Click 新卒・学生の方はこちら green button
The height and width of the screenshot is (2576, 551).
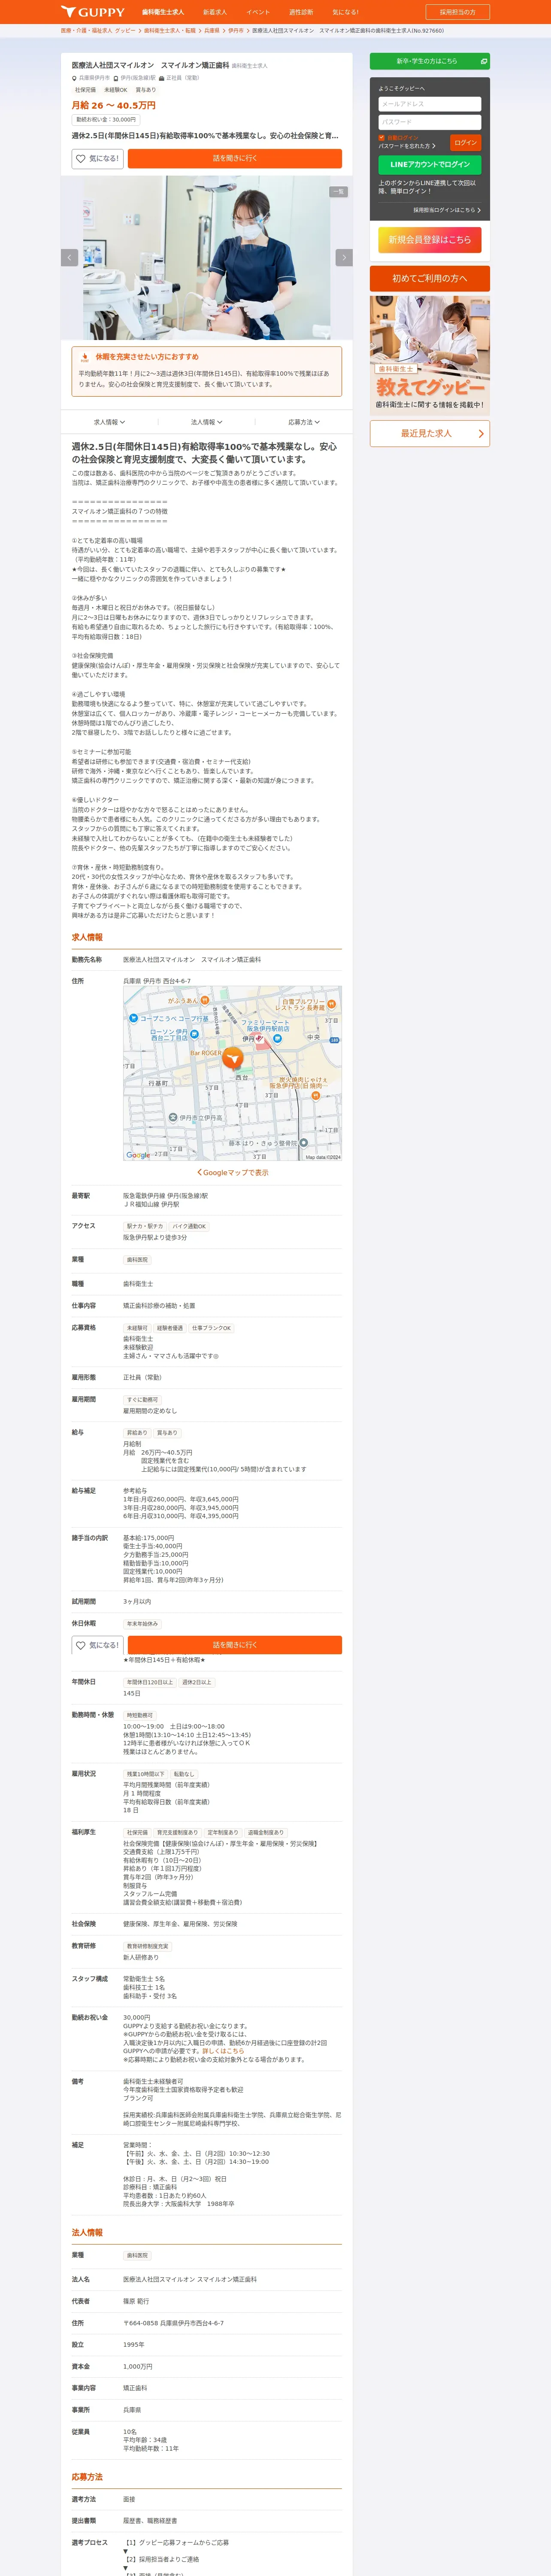coord(430,61)
